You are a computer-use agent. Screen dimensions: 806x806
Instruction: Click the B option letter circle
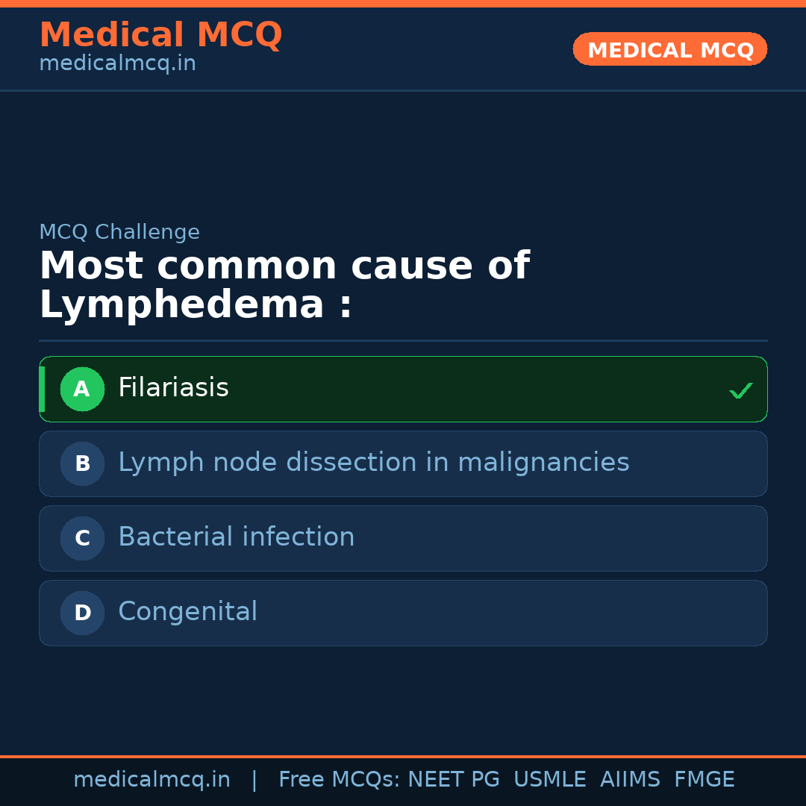point(82,463)
